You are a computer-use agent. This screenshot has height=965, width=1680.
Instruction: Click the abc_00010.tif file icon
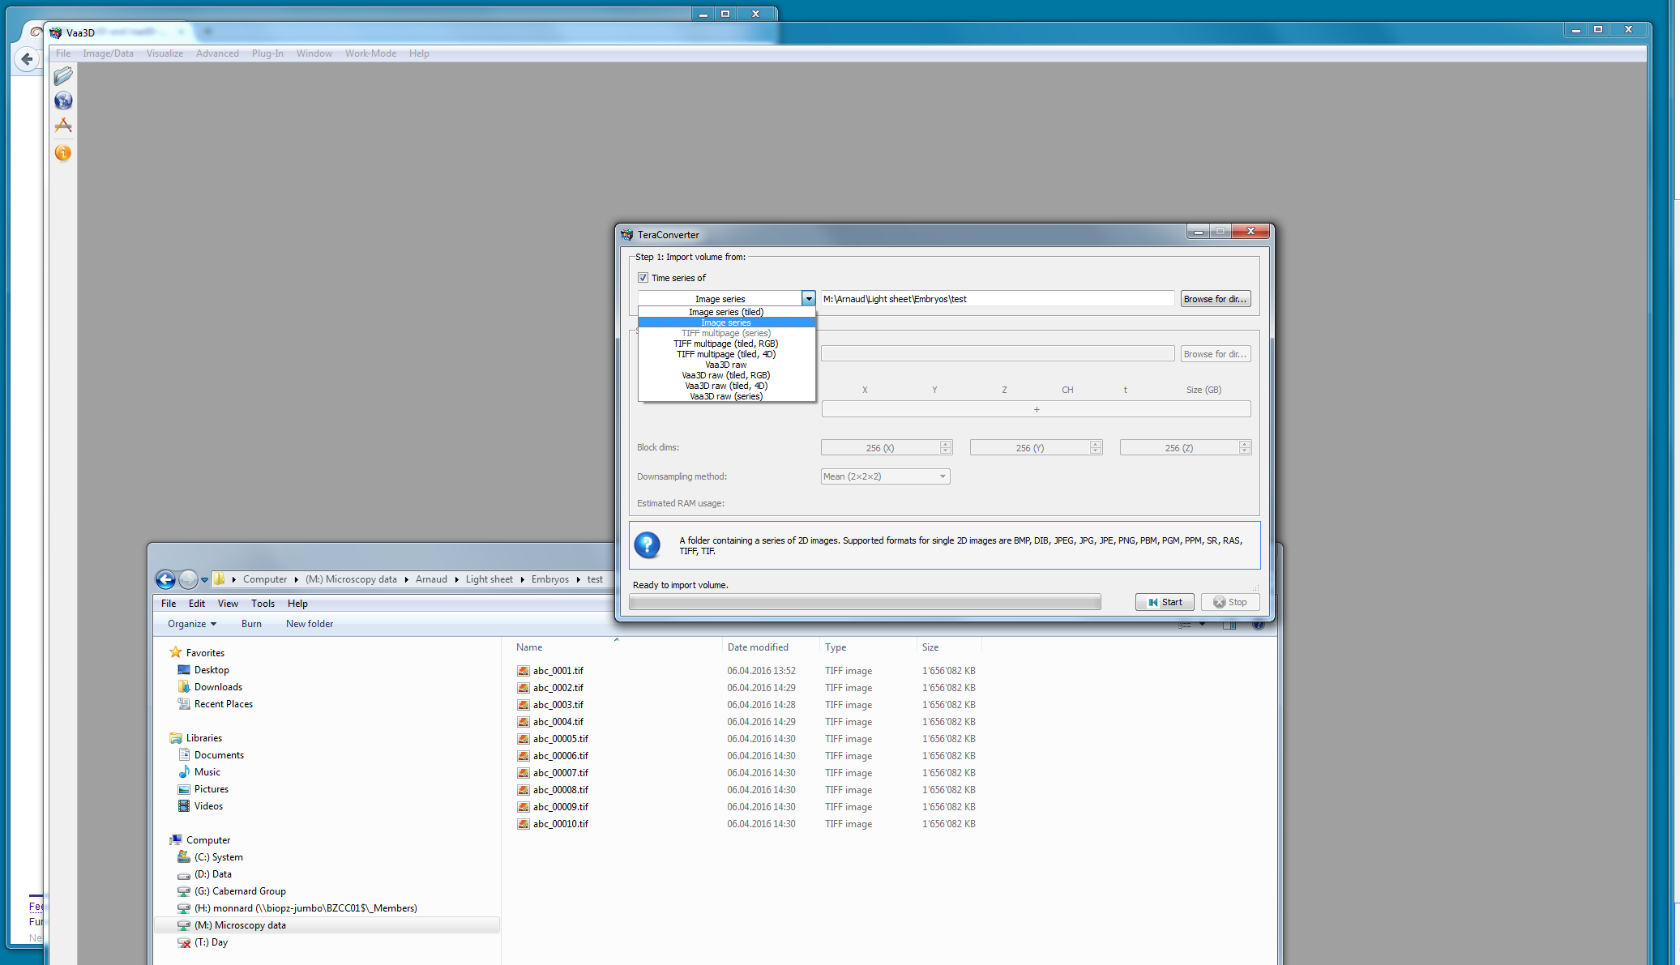(x=523, y=824)
